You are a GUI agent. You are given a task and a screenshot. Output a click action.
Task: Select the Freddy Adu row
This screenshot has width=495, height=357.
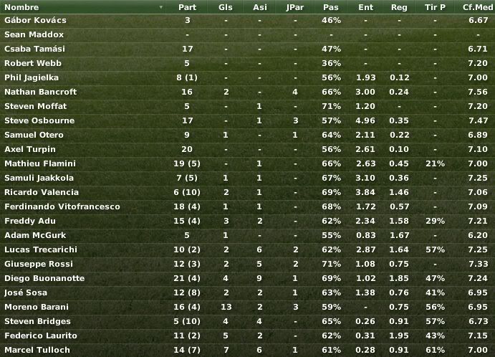point(248,221)
